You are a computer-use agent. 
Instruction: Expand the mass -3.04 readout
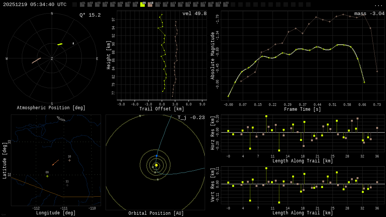369,14
